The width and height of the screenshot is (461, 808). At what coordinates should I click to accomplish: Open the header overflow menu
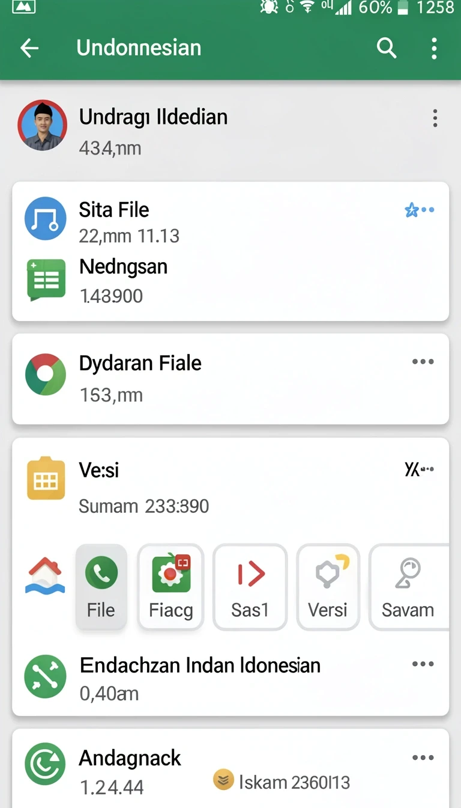(434, 48)
